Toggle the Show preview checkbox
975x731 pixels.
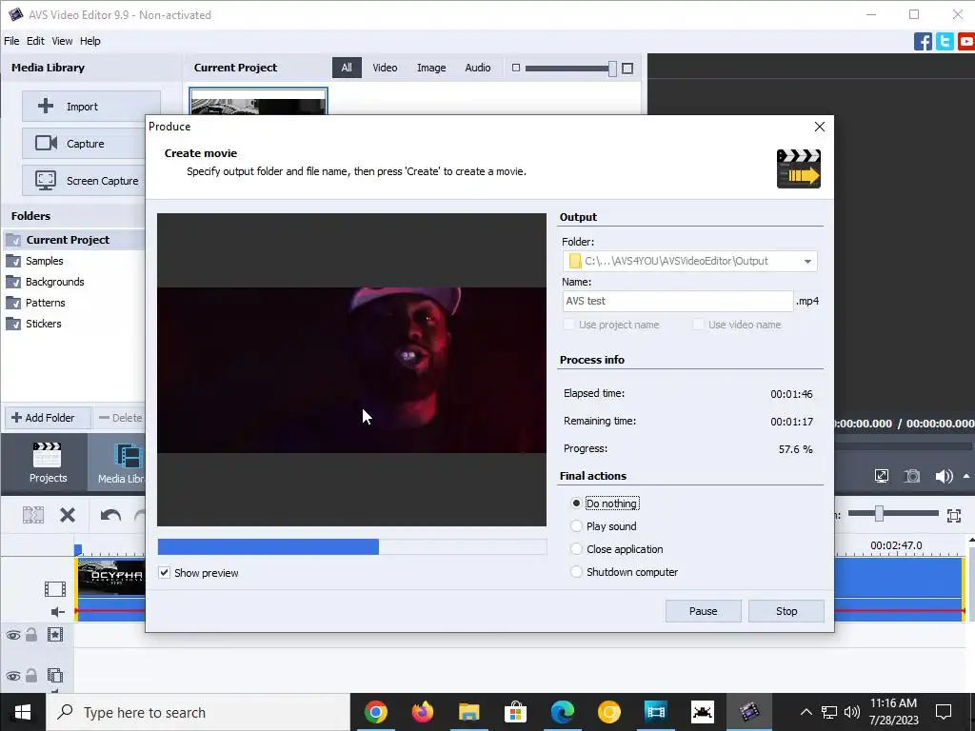[164, 572]
